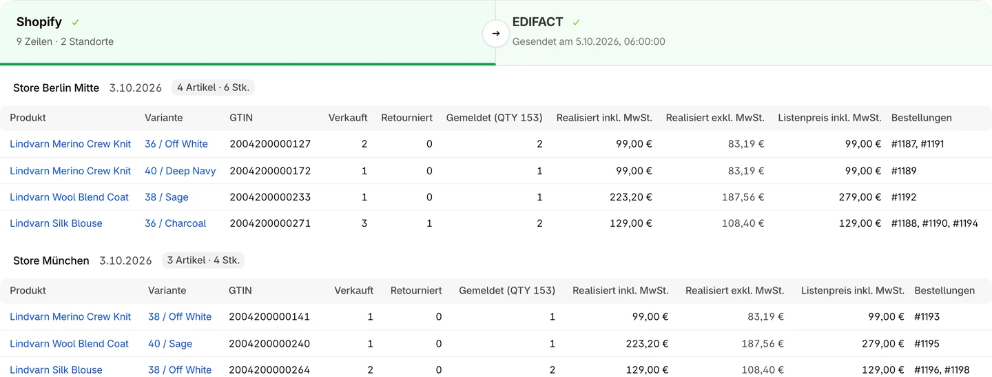Viewport: 992px width, 377px height.
Task: Click the Store Berlin Mitte heading
Action: pyautogui.click(x=56, y=88)
